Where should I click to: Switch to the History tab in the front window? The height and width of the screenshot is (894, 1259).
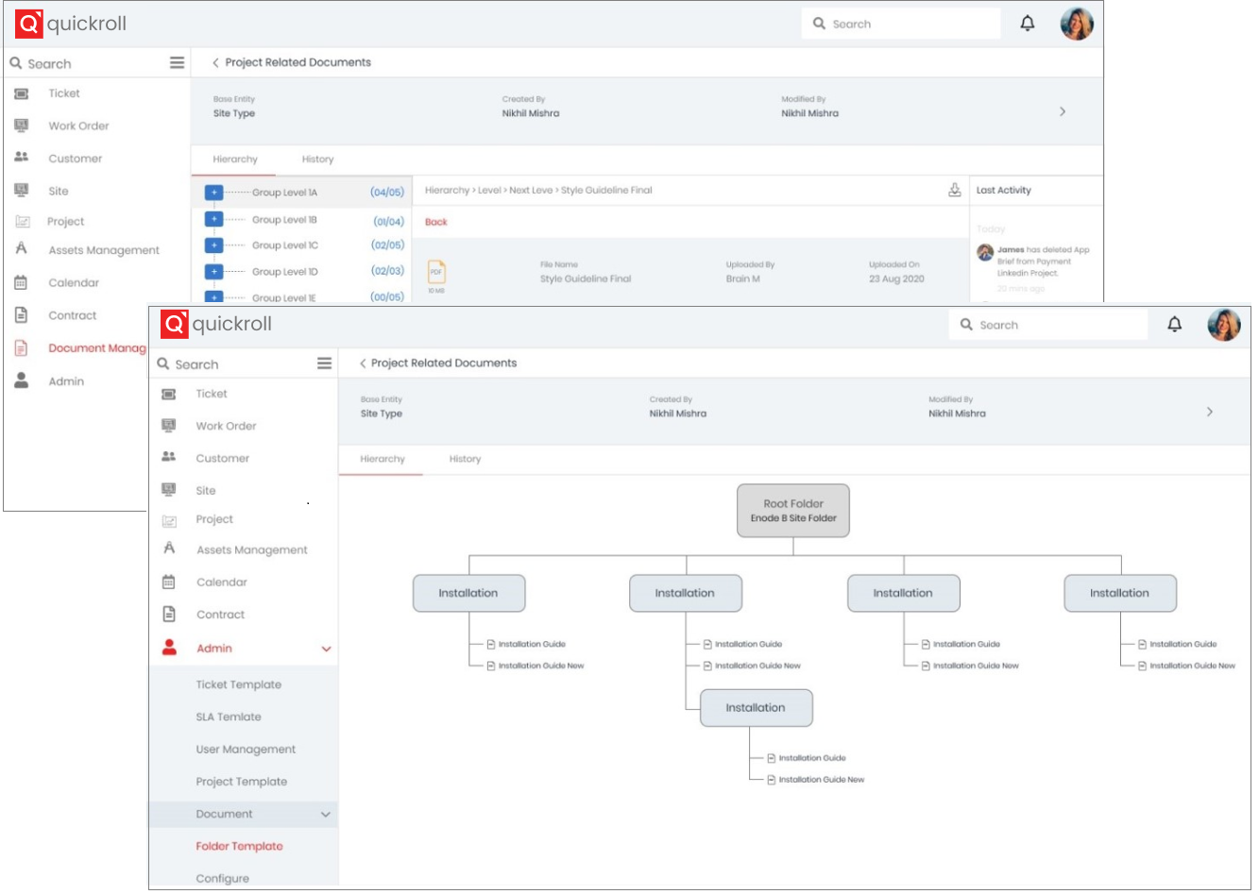click(x=465, y=459)
